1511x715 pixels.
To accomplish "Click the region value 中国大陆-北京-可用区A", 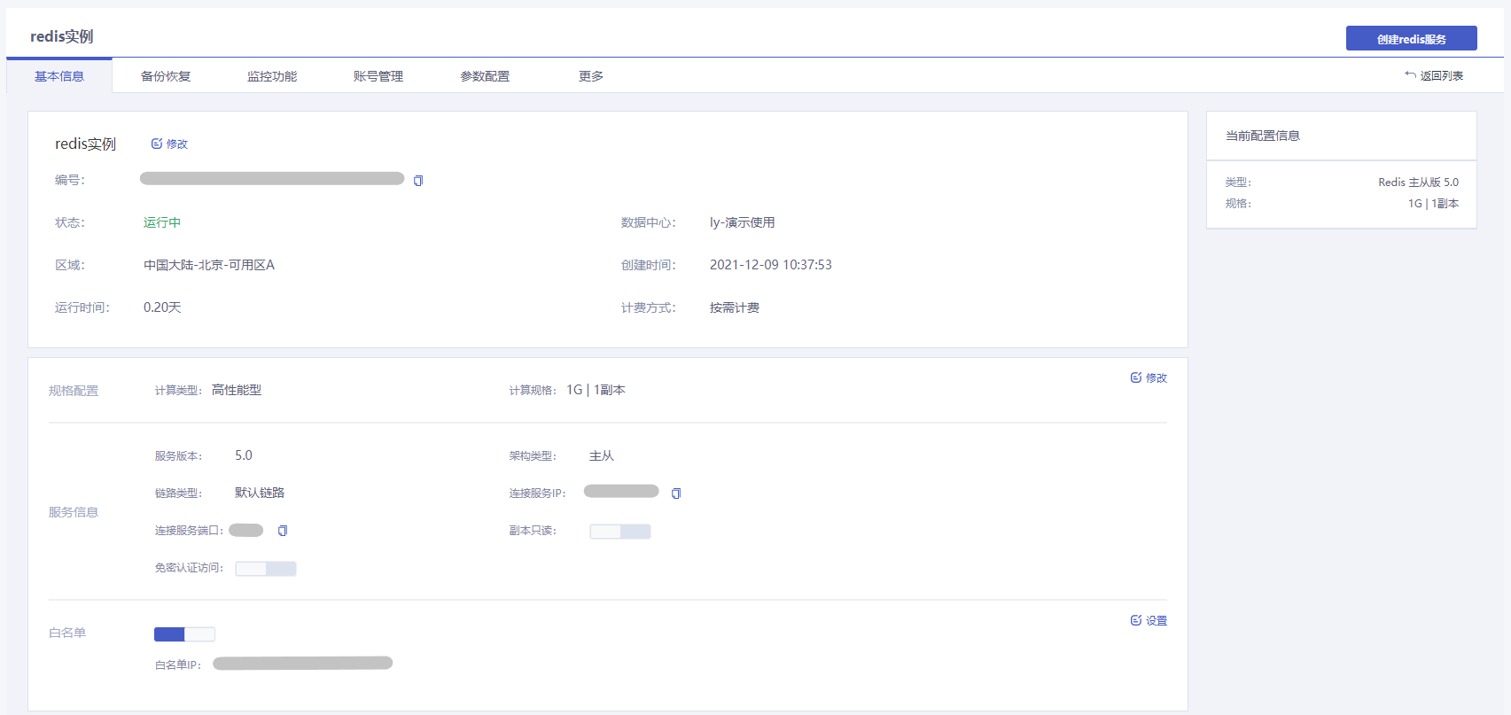I will pos(209,265).
